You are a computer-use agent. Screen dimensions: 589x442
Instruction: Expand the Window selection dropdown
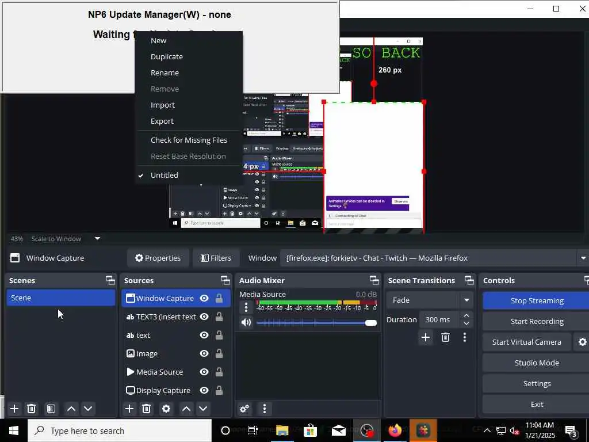[583, 258]
